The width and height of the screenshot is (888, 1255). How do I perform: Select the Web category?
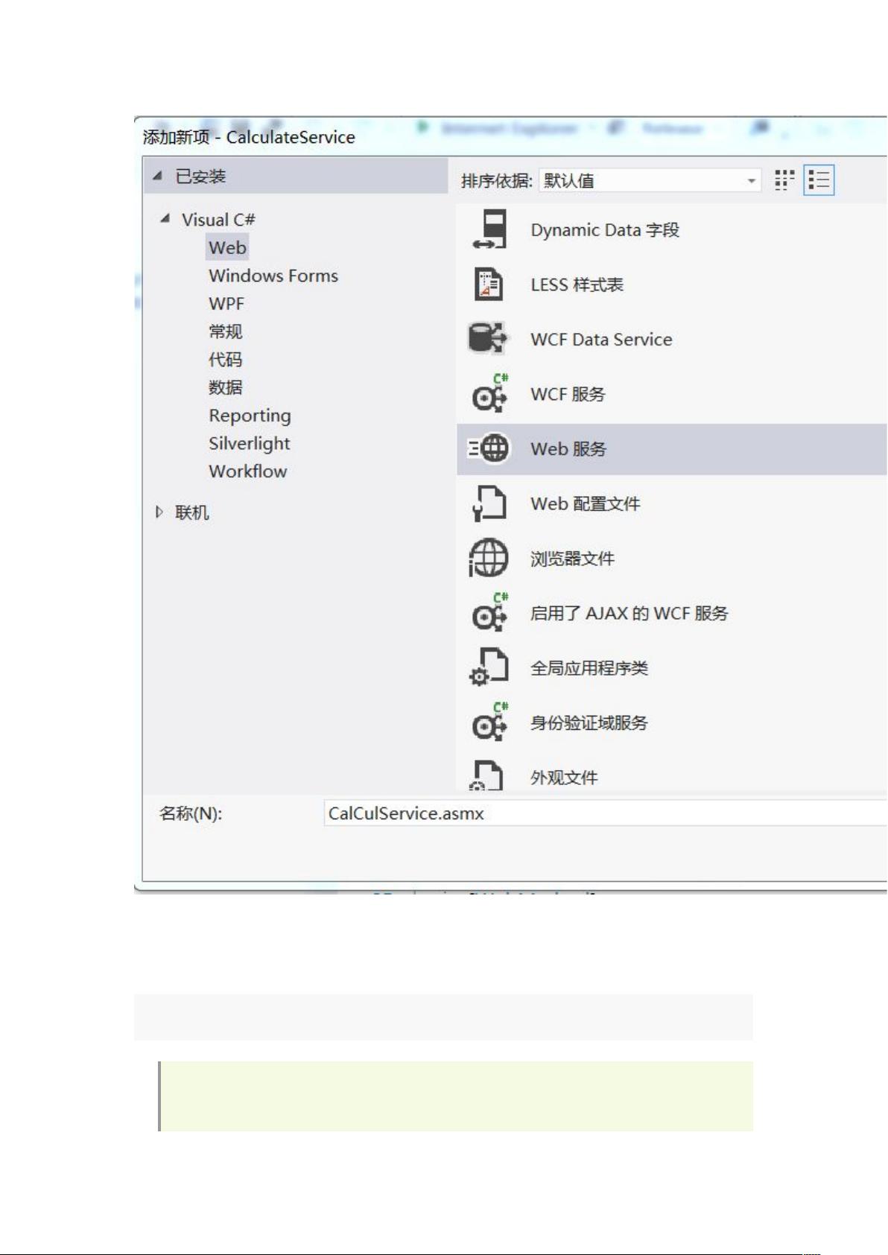click(x=227, y=248)
